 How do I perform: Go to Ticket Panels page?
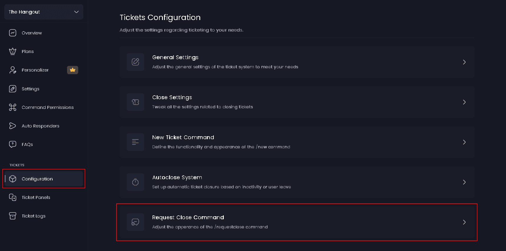pos(36,197)
